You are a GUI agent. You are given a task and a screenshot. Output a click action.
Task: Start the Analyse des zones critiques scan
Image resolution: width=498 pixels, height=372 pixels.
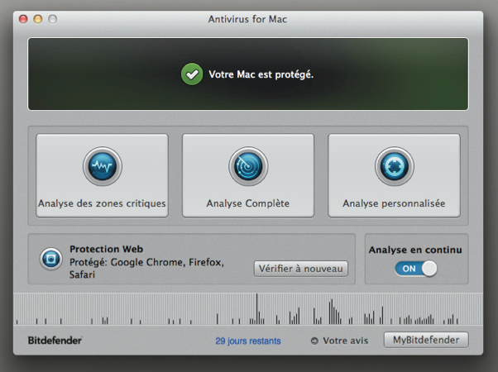(x=102, y=175)
